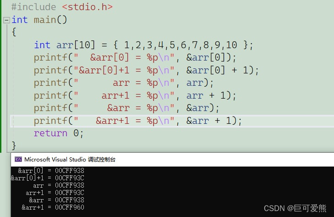Click console output '&arr[0]+1 = 00CFF93C'
This screenshot has width=334, height=217.
(48, 178)
